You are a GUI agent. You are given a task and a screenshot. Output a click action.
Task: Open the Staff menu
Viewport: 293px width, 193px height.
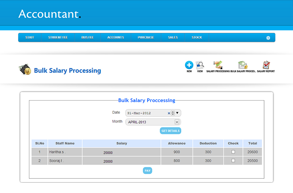tap(30, 38)
